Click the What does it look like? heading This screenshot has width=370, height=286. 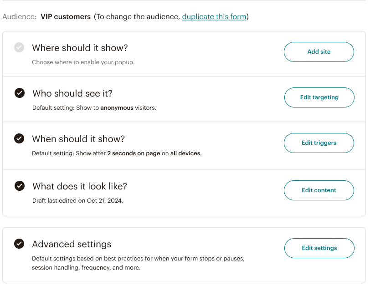80,186
